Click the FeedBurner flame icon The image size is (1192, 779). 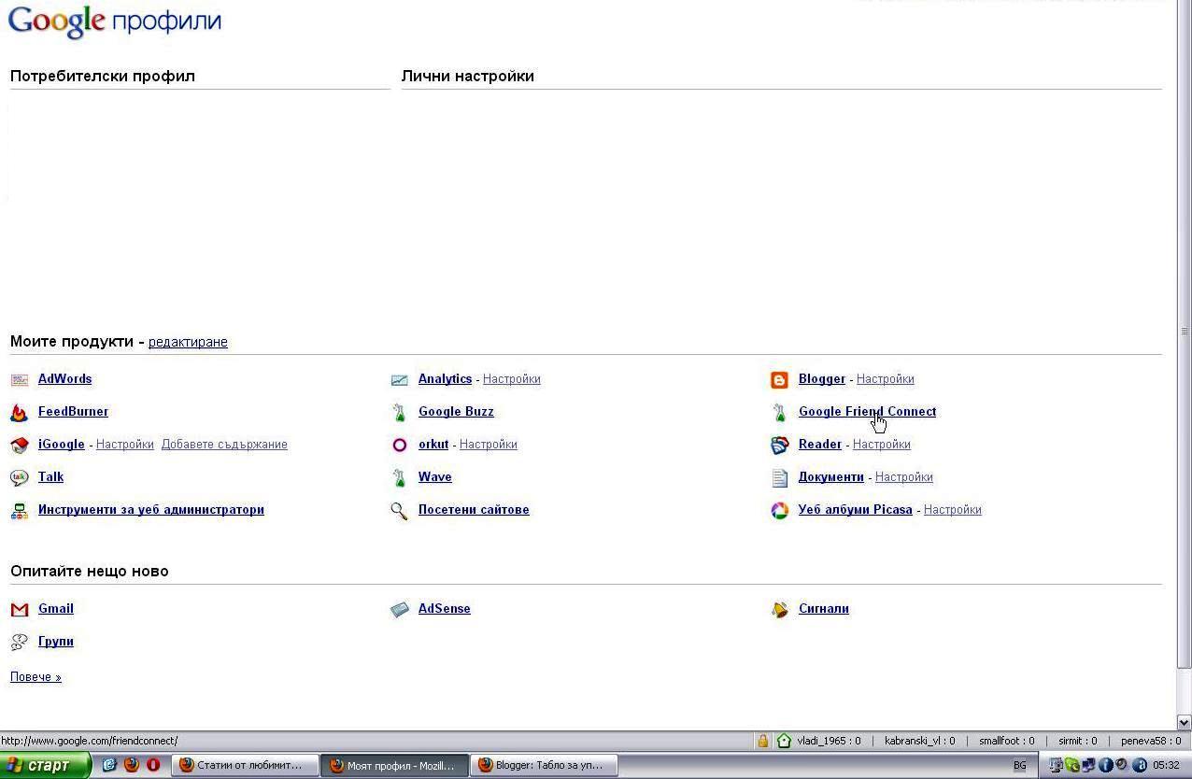[x=20, y=412]
